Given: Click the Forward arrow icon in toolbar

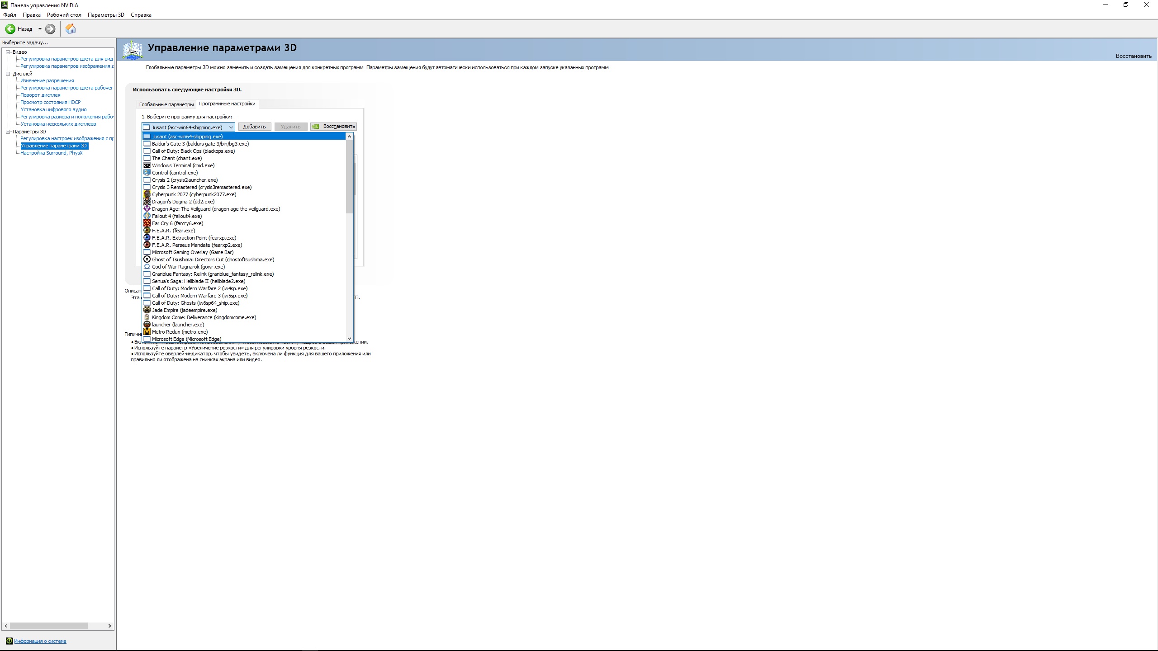Looking at the screenshot, I should (50, 29).
